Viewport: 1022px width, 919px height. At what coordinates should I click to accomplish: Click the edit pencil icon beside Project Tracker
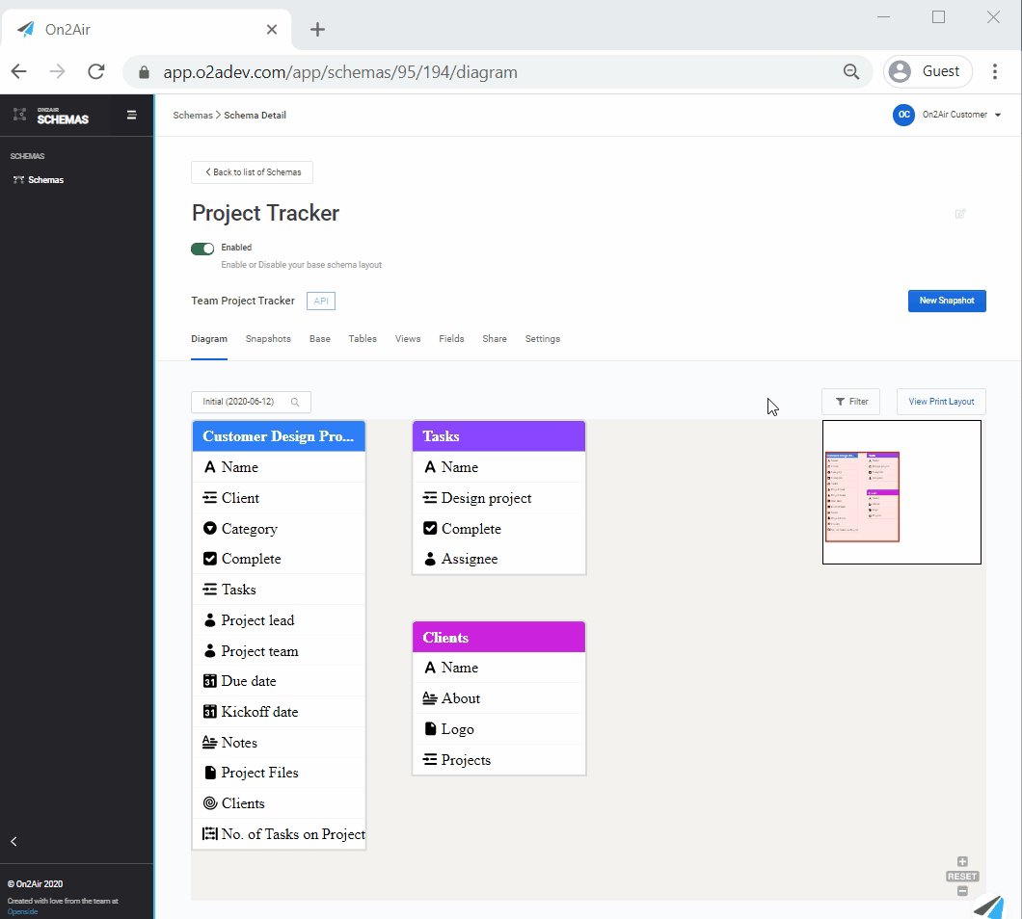[960, 214]
